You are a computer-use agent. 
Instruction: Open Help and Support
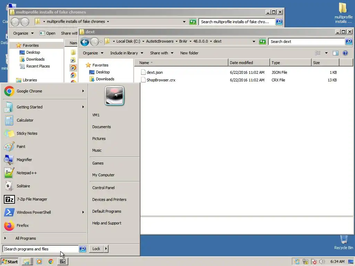tap(107, 223)
